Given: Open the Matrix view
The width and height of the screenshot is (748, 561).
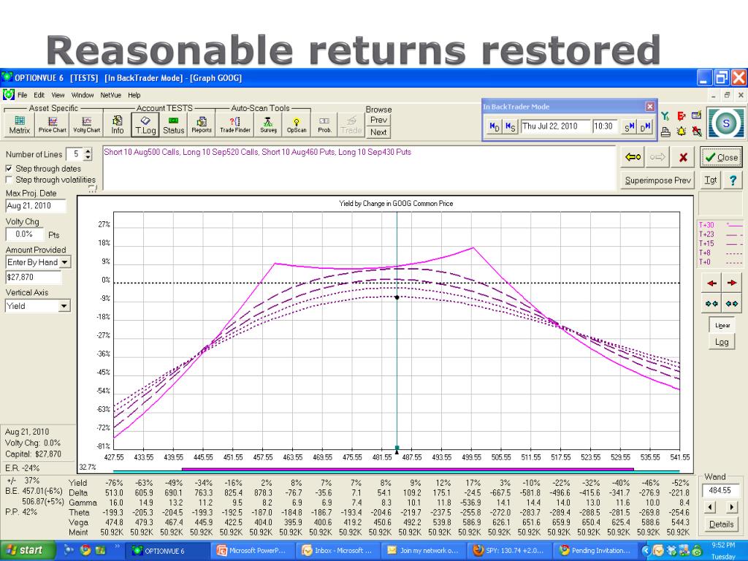Looking at the screenshot, I should click(x=20, y=124).
